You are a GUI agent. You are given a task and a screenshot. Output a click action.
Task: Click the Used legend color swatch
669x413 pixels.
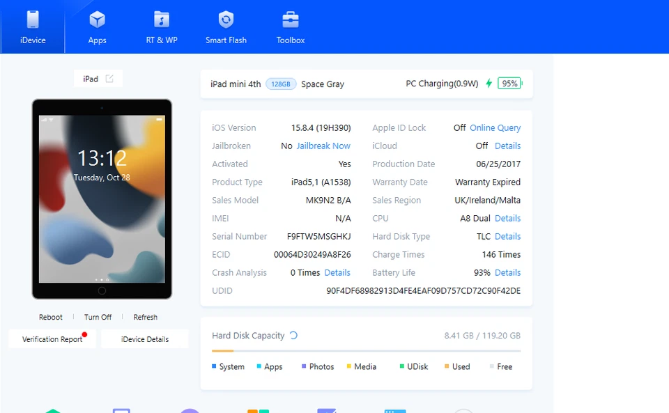[447, 366]
